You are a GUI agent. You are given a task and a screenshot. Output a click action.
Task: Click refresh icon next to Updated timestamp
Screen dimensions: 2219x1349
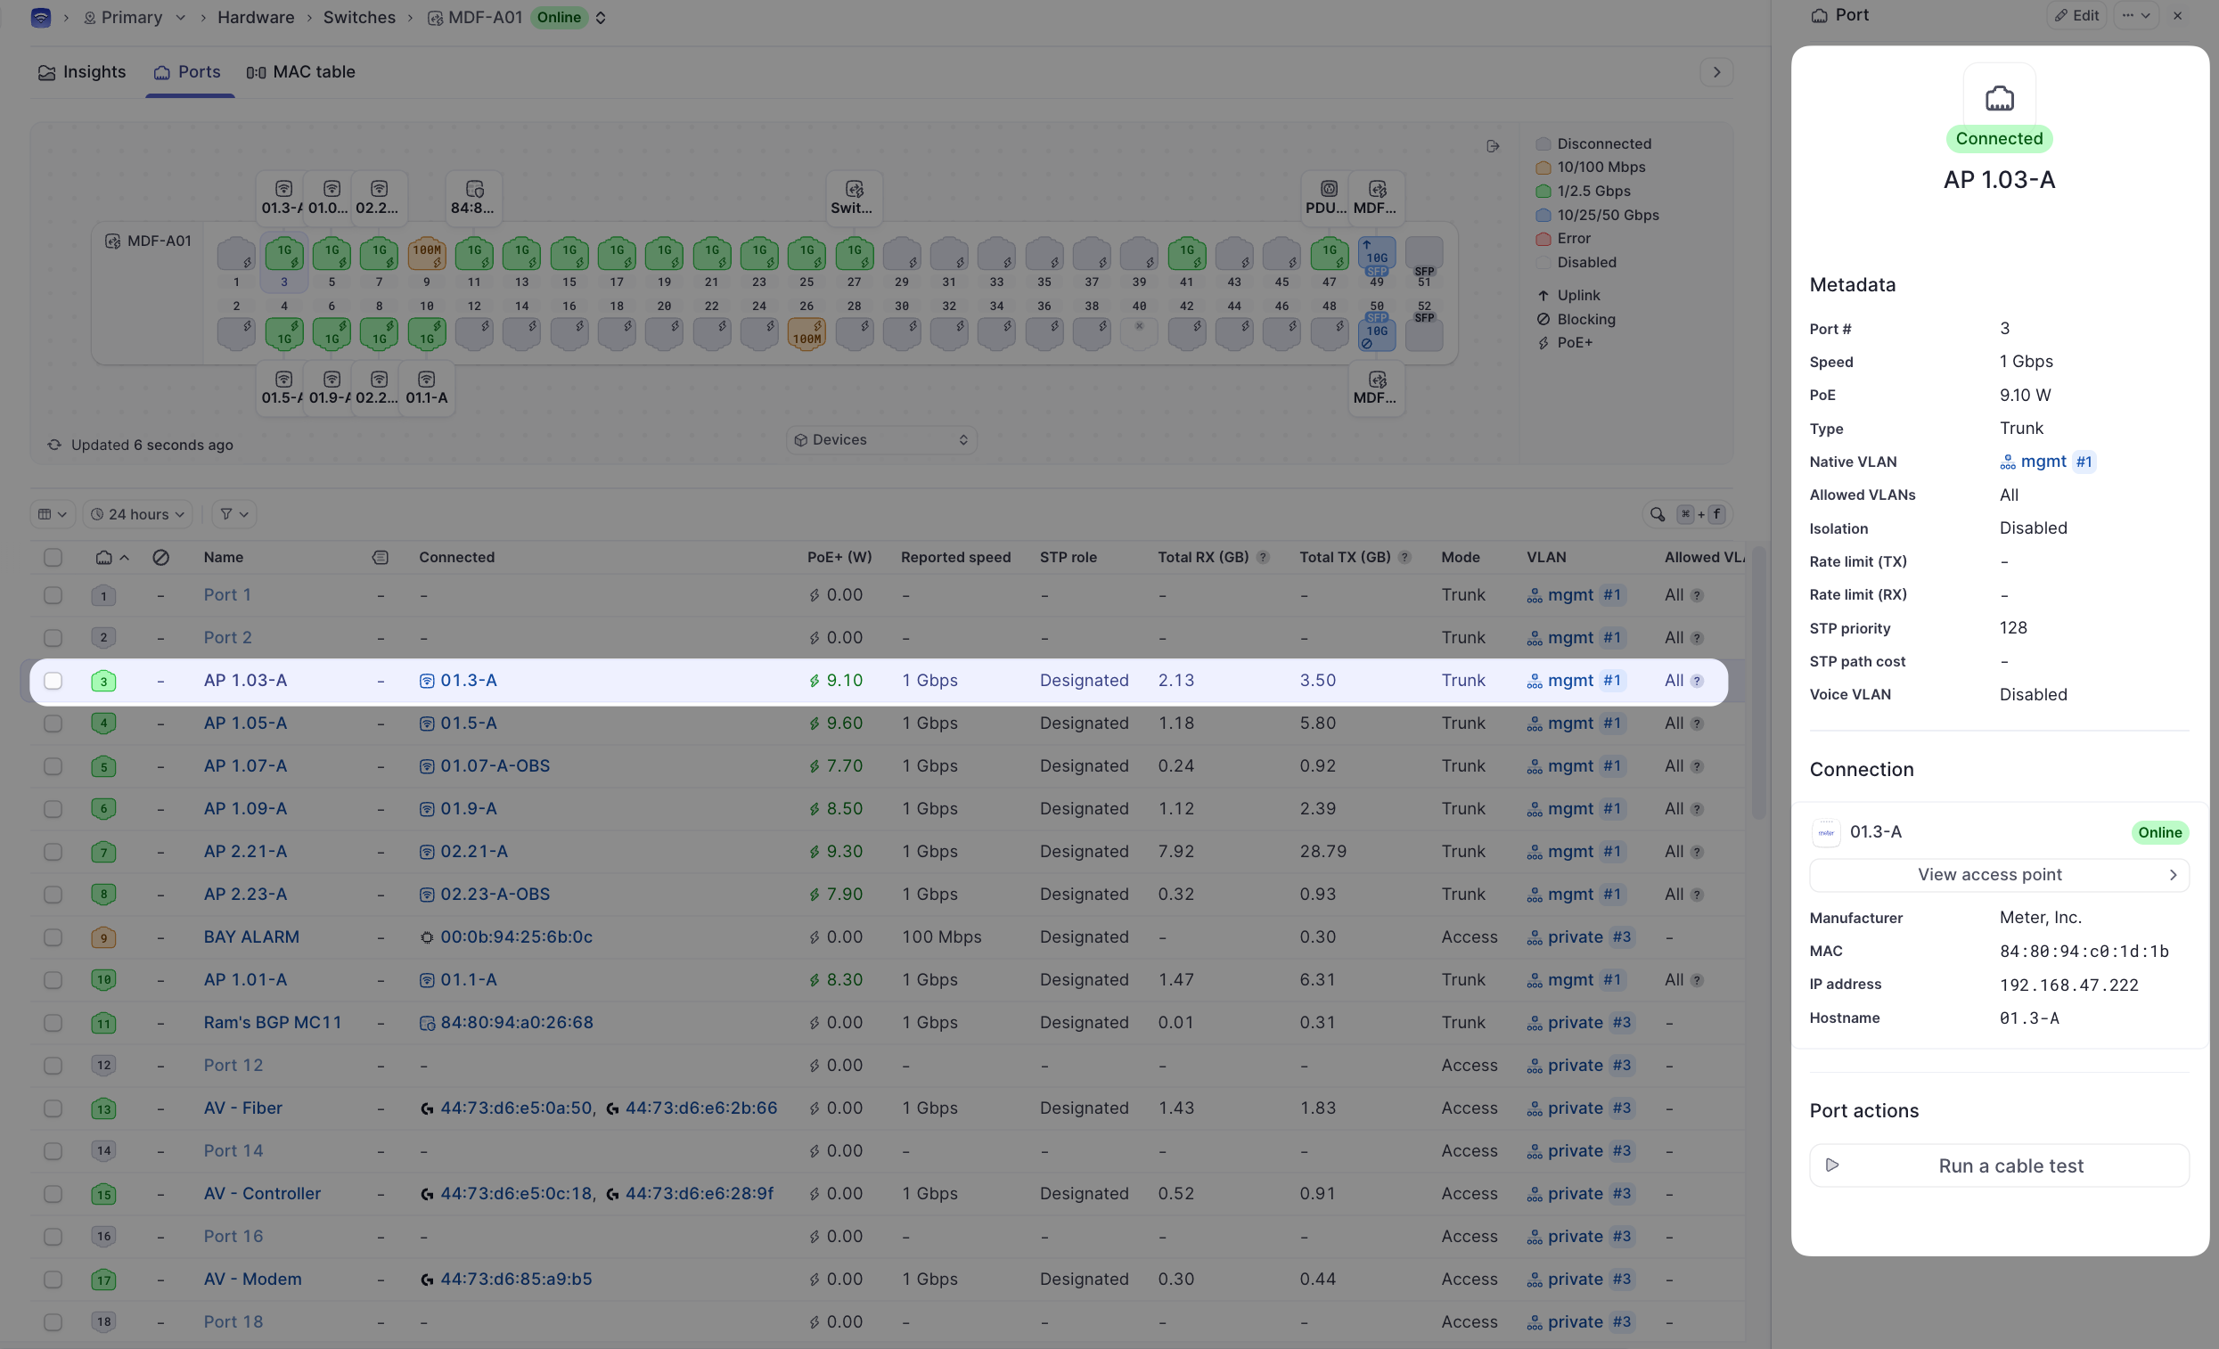[54, 445]
